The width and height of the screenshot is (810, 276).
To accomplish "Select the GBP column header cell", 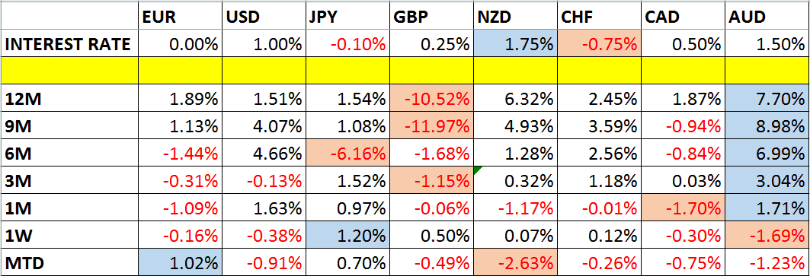I will pos(431,18).
